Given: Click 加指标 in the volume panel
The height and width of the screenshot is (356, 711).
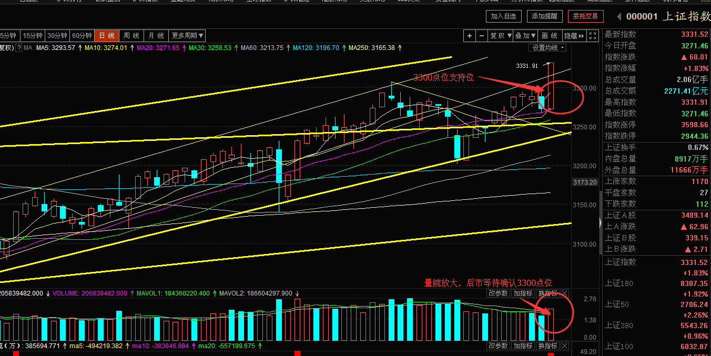Looking at the screenshot, I should [x=523, y=293].
